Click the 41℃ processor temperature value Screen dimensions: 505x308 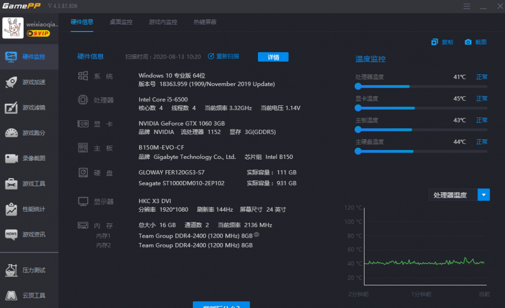[460, 77]
